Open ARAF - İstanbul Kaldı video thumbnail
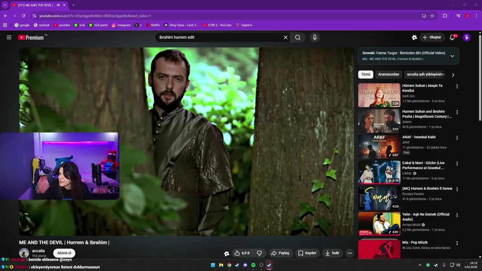 coord(379,146)
